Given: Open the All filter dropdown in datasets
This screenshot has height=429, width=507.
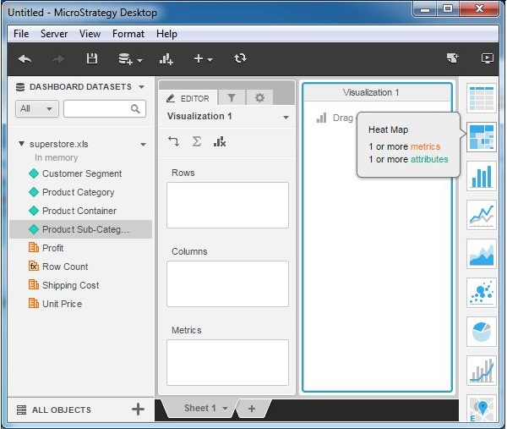Looking at the screenshot, I should click(x=37, y=108).
